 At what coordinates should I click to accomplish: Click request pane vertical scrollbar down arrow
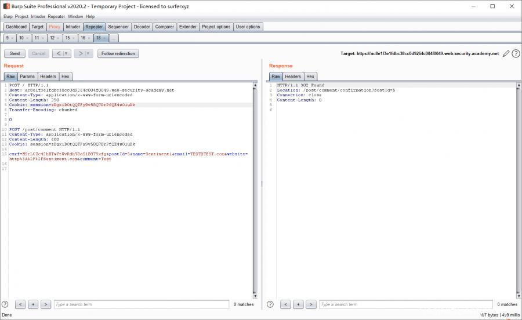(255, 296)
